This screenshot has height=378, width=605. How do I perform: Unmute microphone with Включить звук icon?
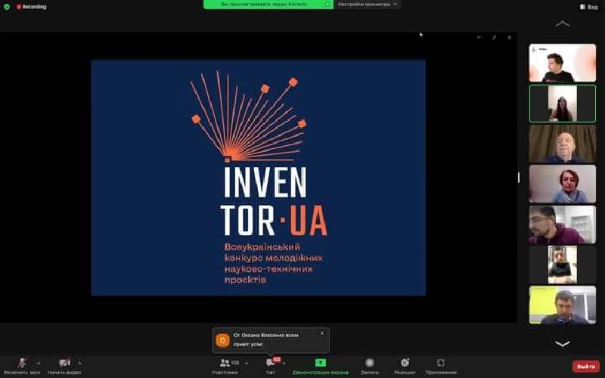tap(22, 363)
